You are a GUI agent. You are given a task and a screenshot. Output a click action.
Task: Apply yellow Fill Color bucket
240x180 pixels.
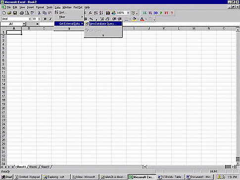click(x=135, y=19)
